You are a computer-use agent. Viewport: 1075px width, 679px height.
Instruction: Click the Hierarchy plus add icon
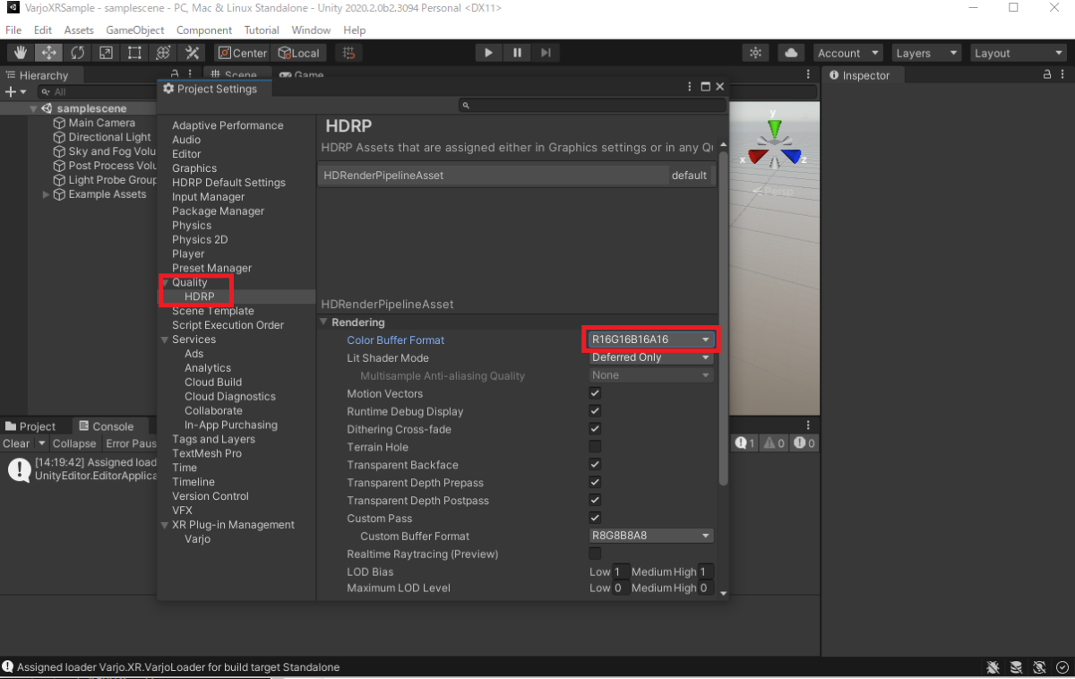pos(10,91)
